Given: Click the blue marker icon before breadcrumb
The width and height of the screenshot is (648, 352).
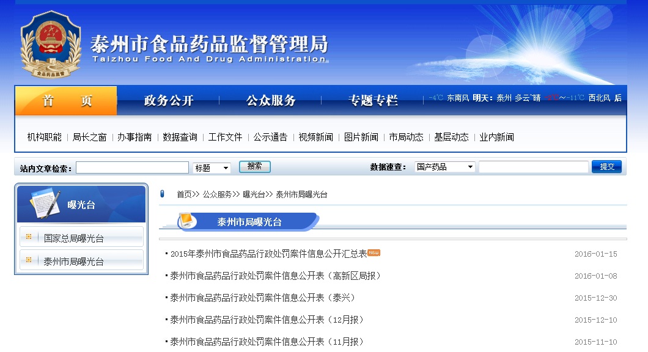Looking at the screenshot, I should [162, 194].
